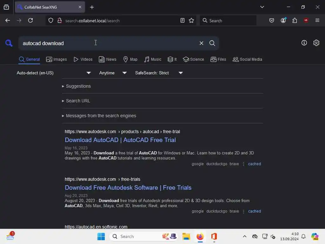325x244 pixels.
Task: Switch to the Images tab
Action: point(56,59)
